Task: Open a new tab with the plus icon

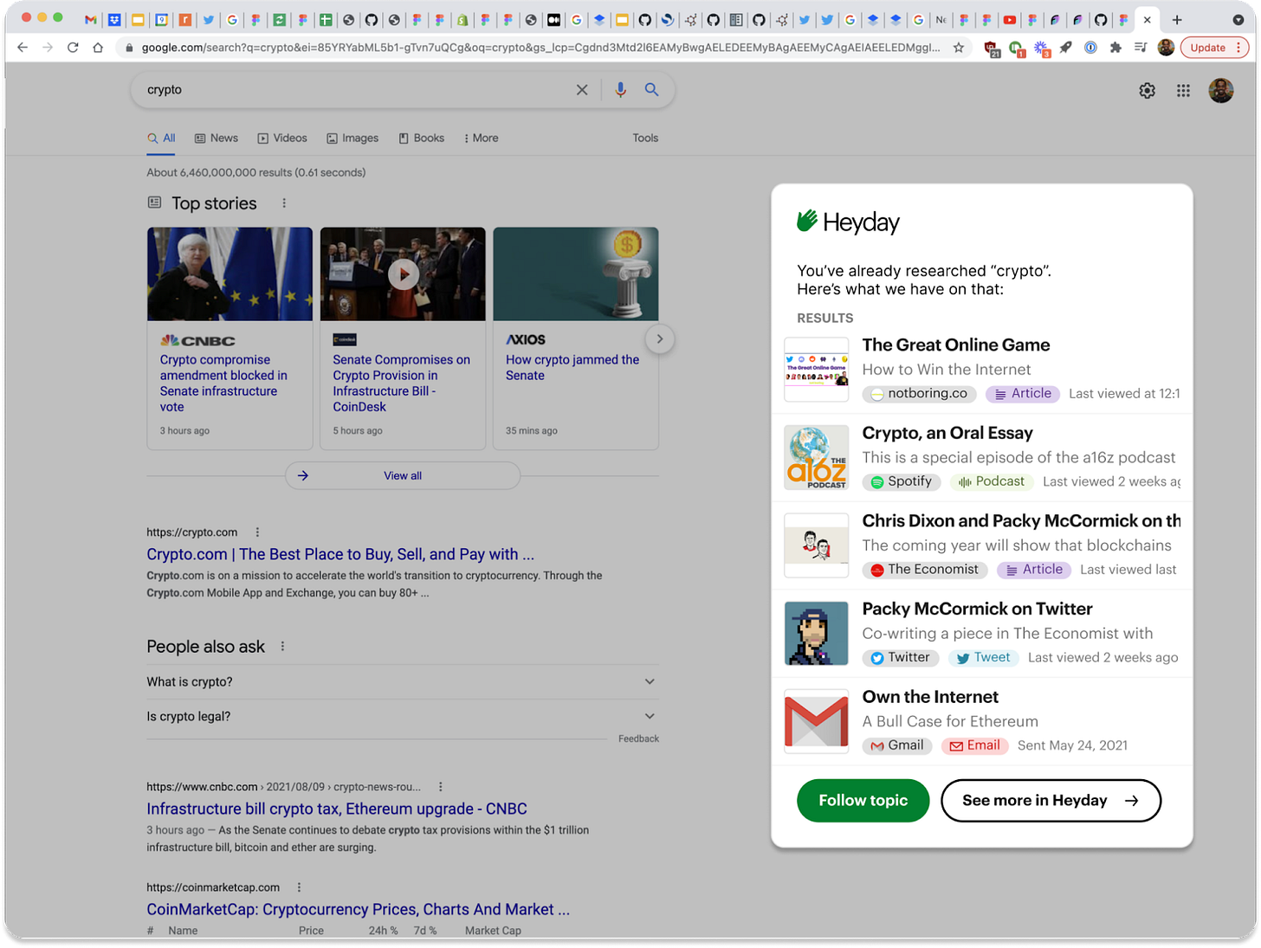Action: 1177,19
